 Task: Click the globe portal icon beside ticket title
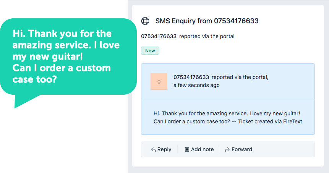click(145, 21)
